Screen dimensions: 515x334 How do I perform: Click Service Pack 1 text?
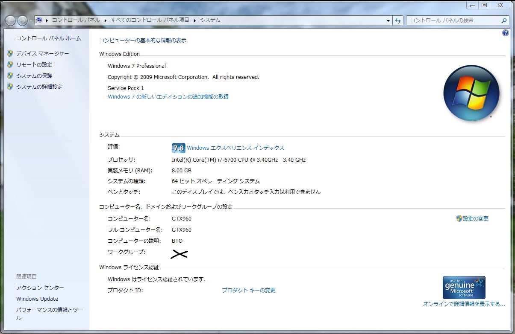click(126, 88)
